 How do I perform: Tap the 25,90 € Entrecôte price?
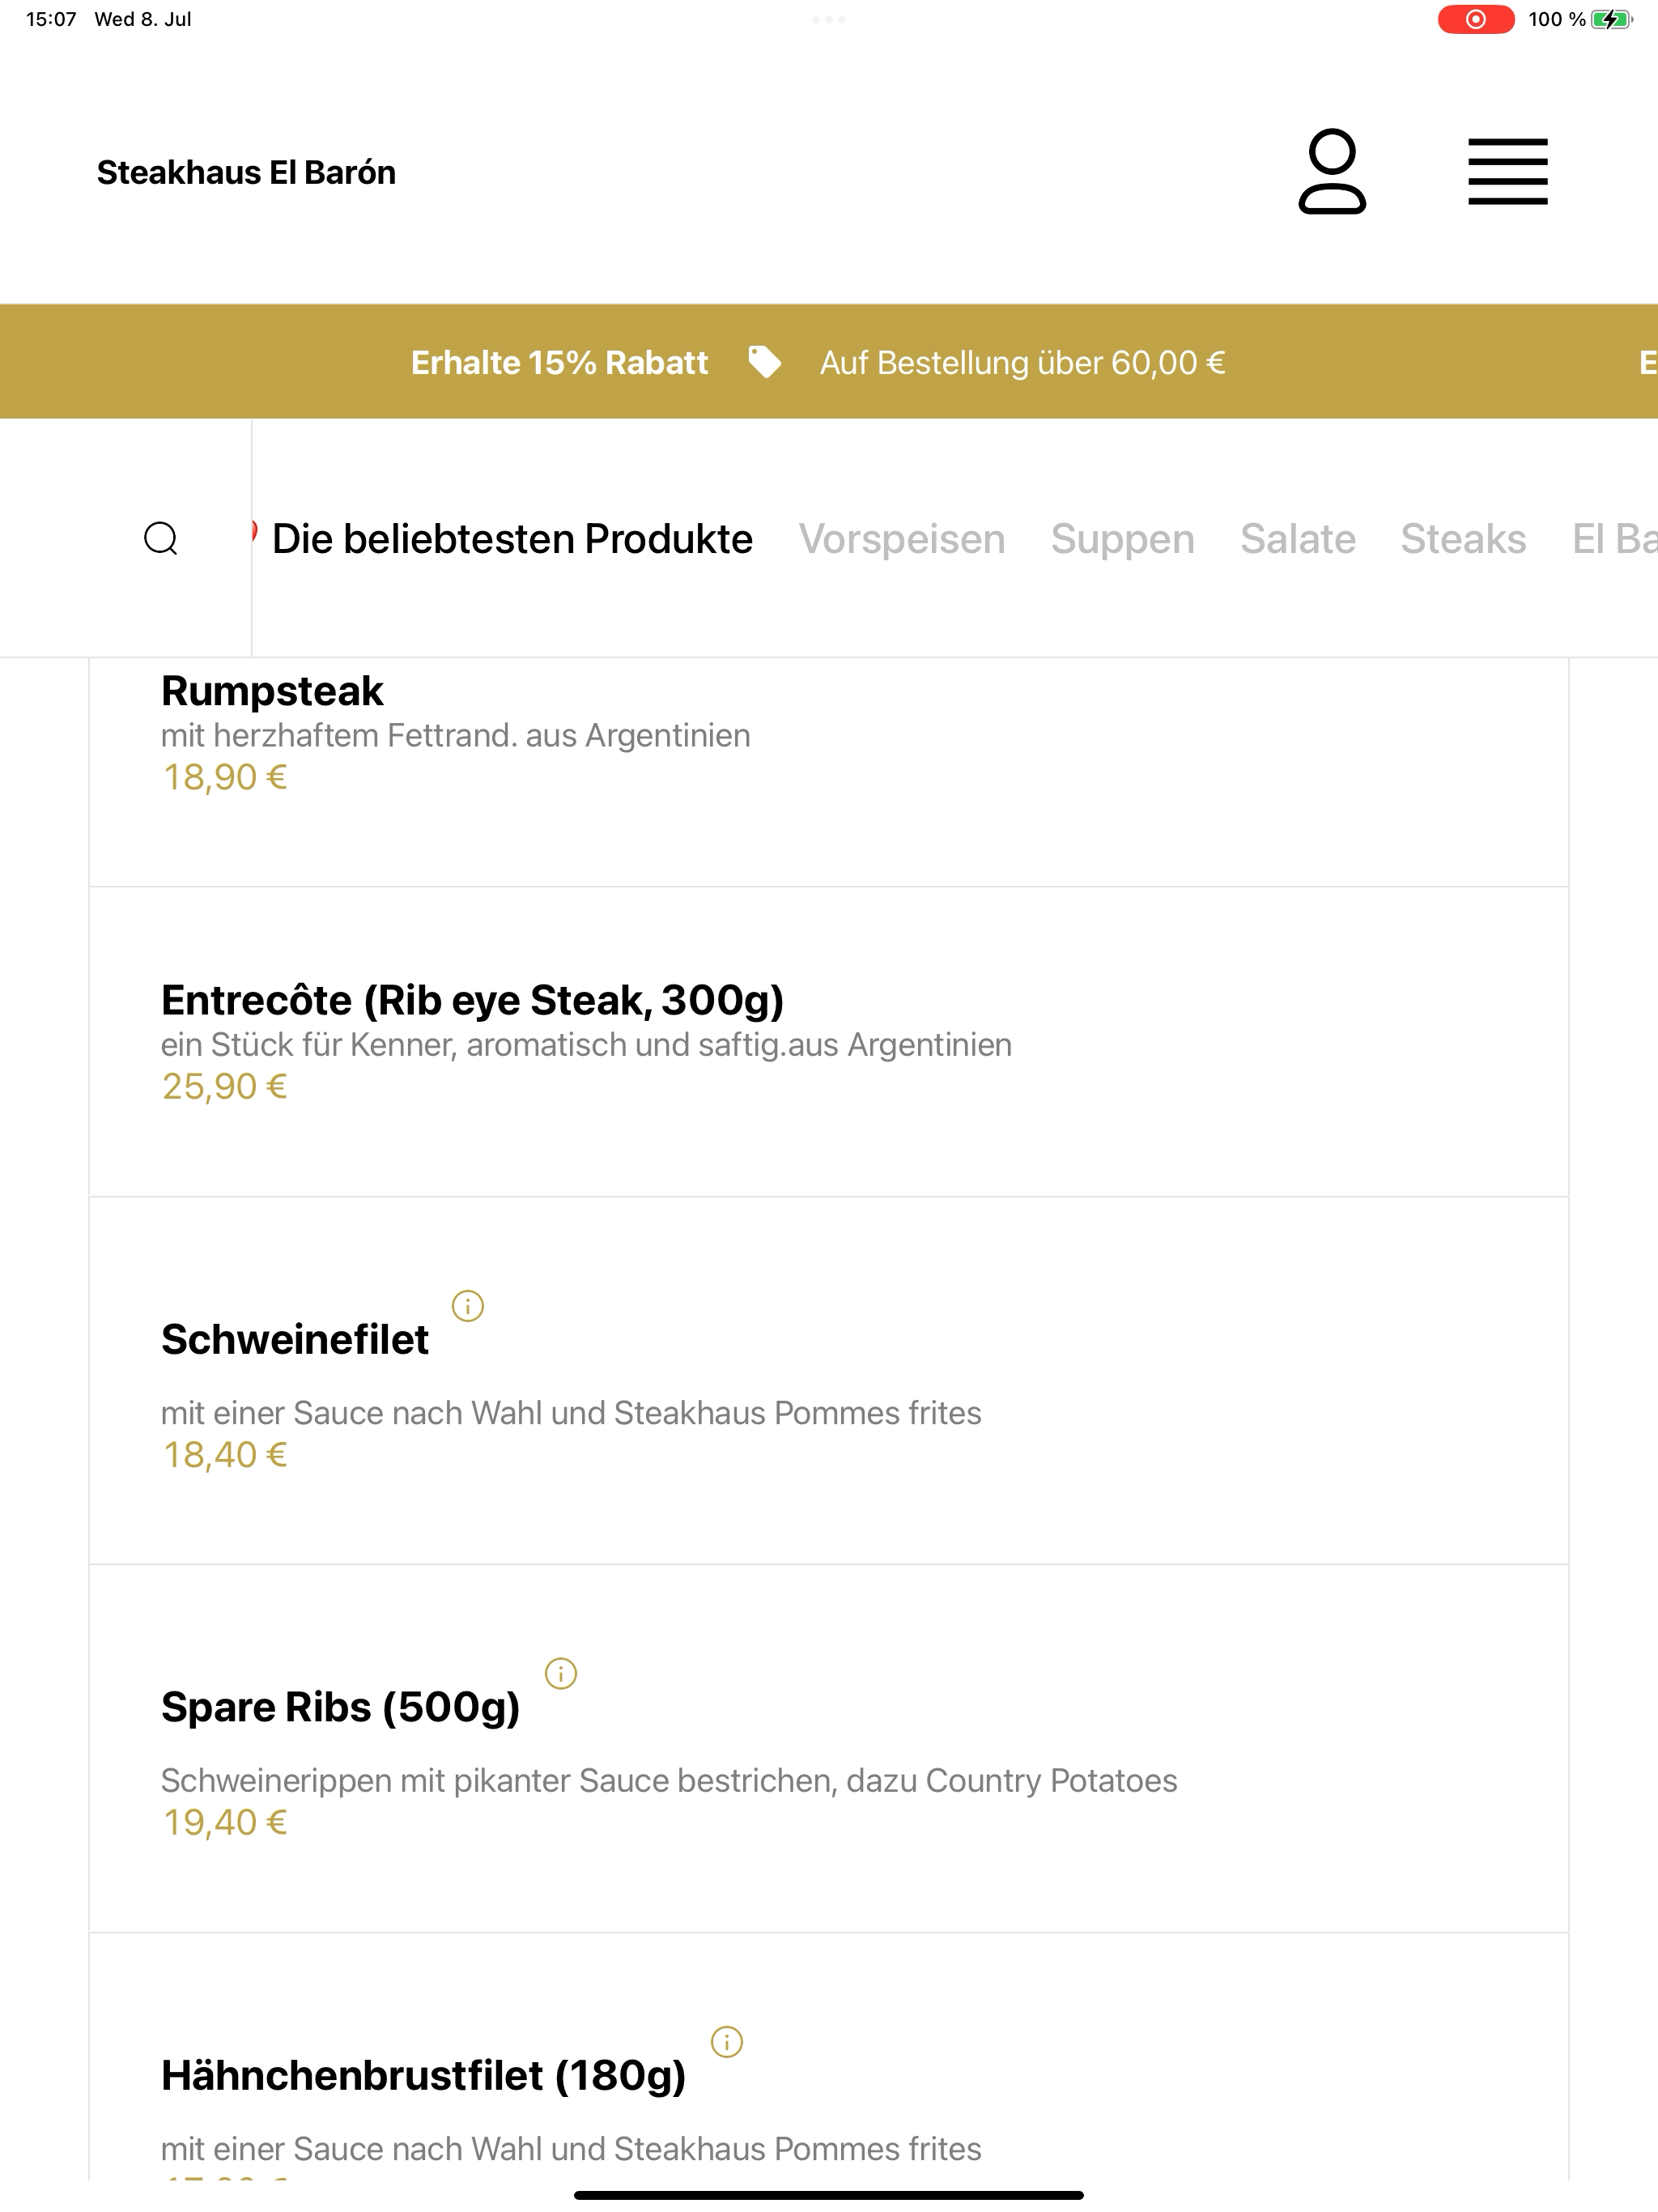[225, 1086]
